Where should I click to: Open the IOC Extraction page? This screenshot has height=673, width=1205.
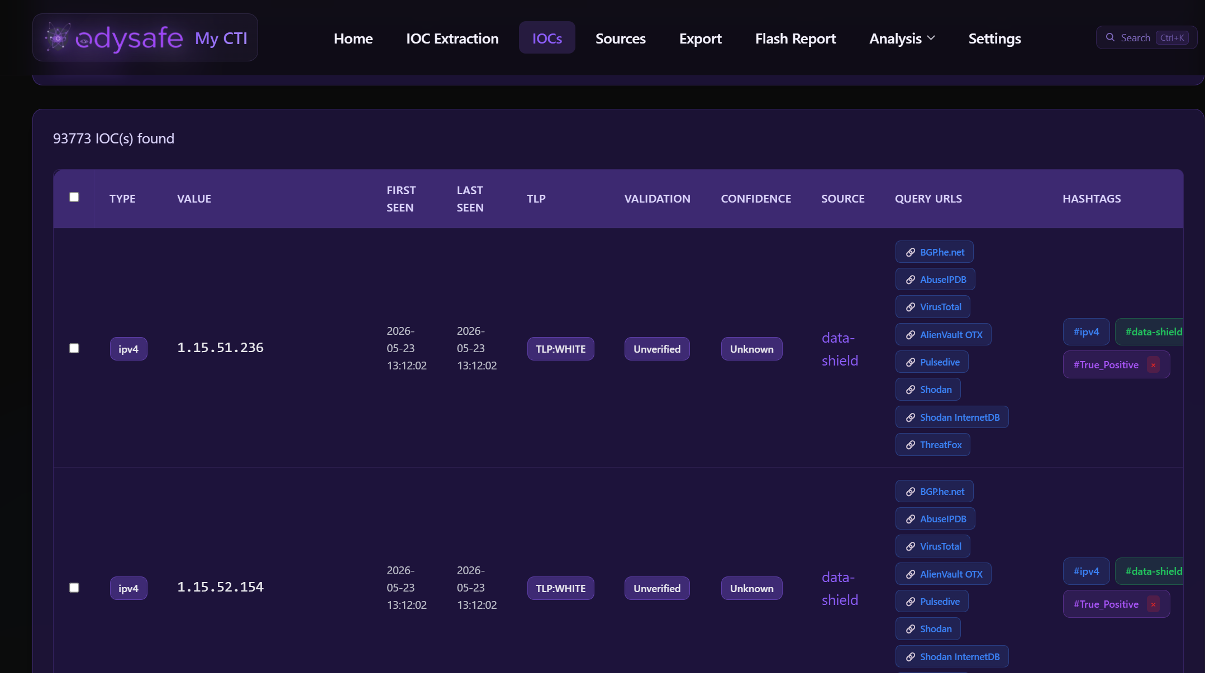click(453, 39)
